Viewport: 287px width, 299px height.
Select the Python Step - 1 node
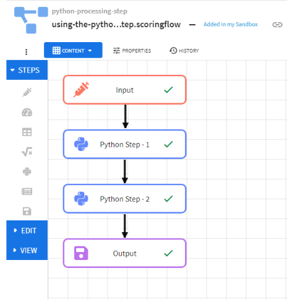(x=125, y=144)
